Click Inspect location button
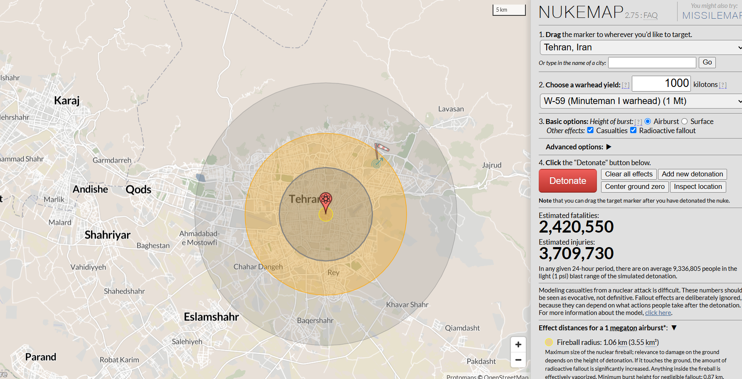This screenshot has width=742, height=379. (698, 186)
